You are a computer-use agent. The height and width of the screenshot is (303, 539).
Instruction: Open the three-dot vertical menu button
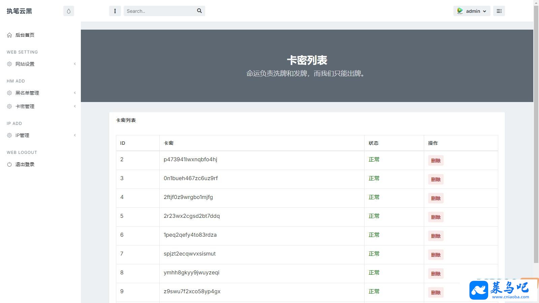tap(115, 11)
